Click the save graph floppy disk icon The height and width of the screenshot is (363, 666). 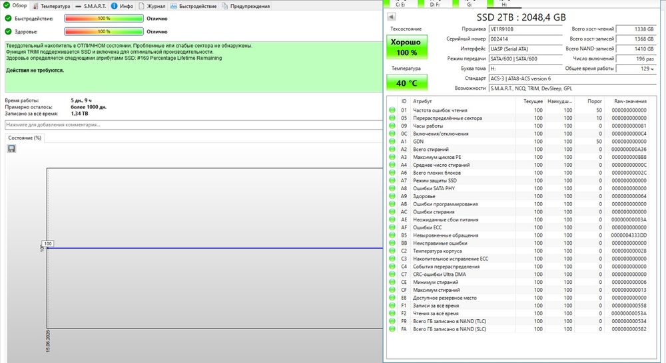coord(11,148)
